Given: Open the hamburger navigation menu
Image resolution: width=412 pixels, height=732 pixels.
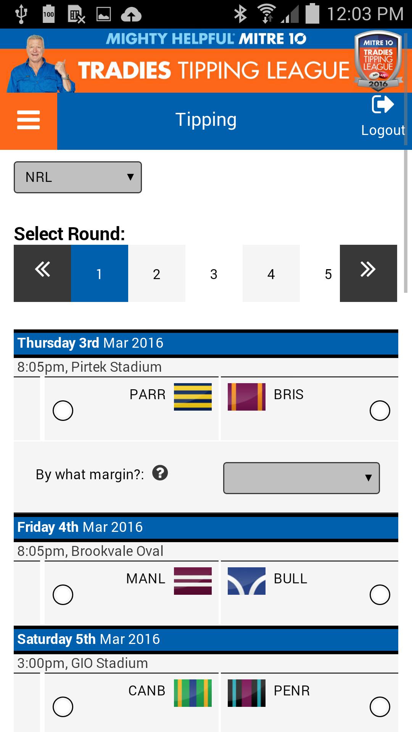Looking at the screenshot, I should pyautogui.click(x=28, y=119).
